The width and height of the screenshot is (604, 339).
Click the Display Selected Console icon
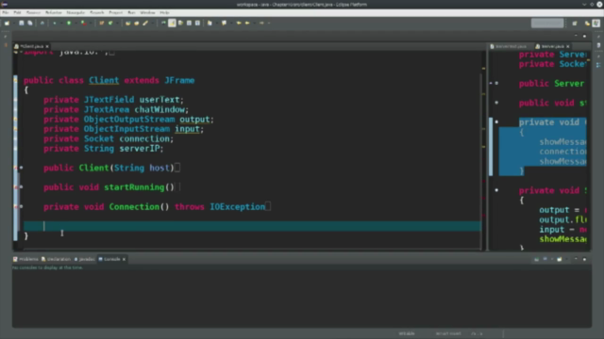click(x=545, y=260)
